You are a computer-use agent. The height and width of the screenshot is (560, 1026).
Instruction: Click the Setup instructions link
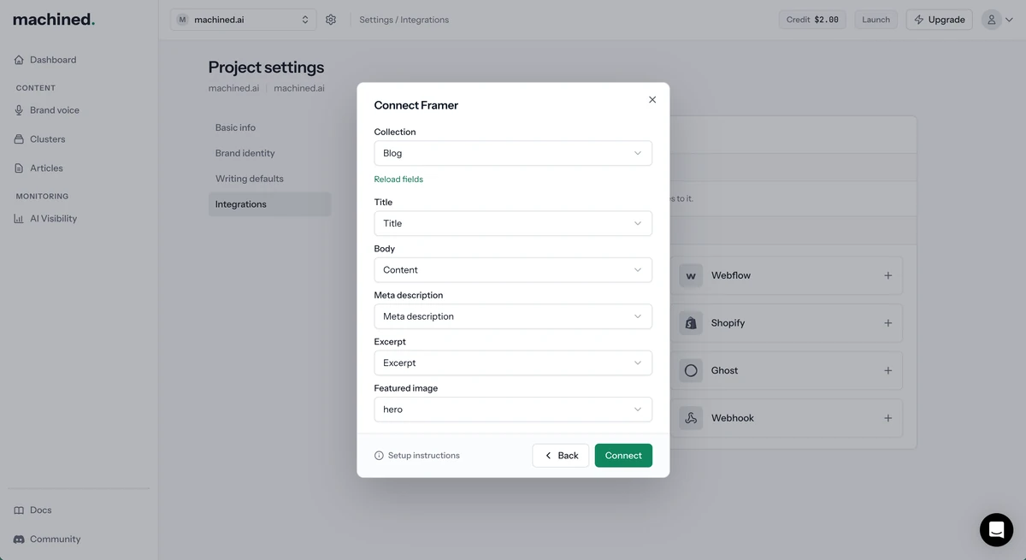tap(423, 456)
